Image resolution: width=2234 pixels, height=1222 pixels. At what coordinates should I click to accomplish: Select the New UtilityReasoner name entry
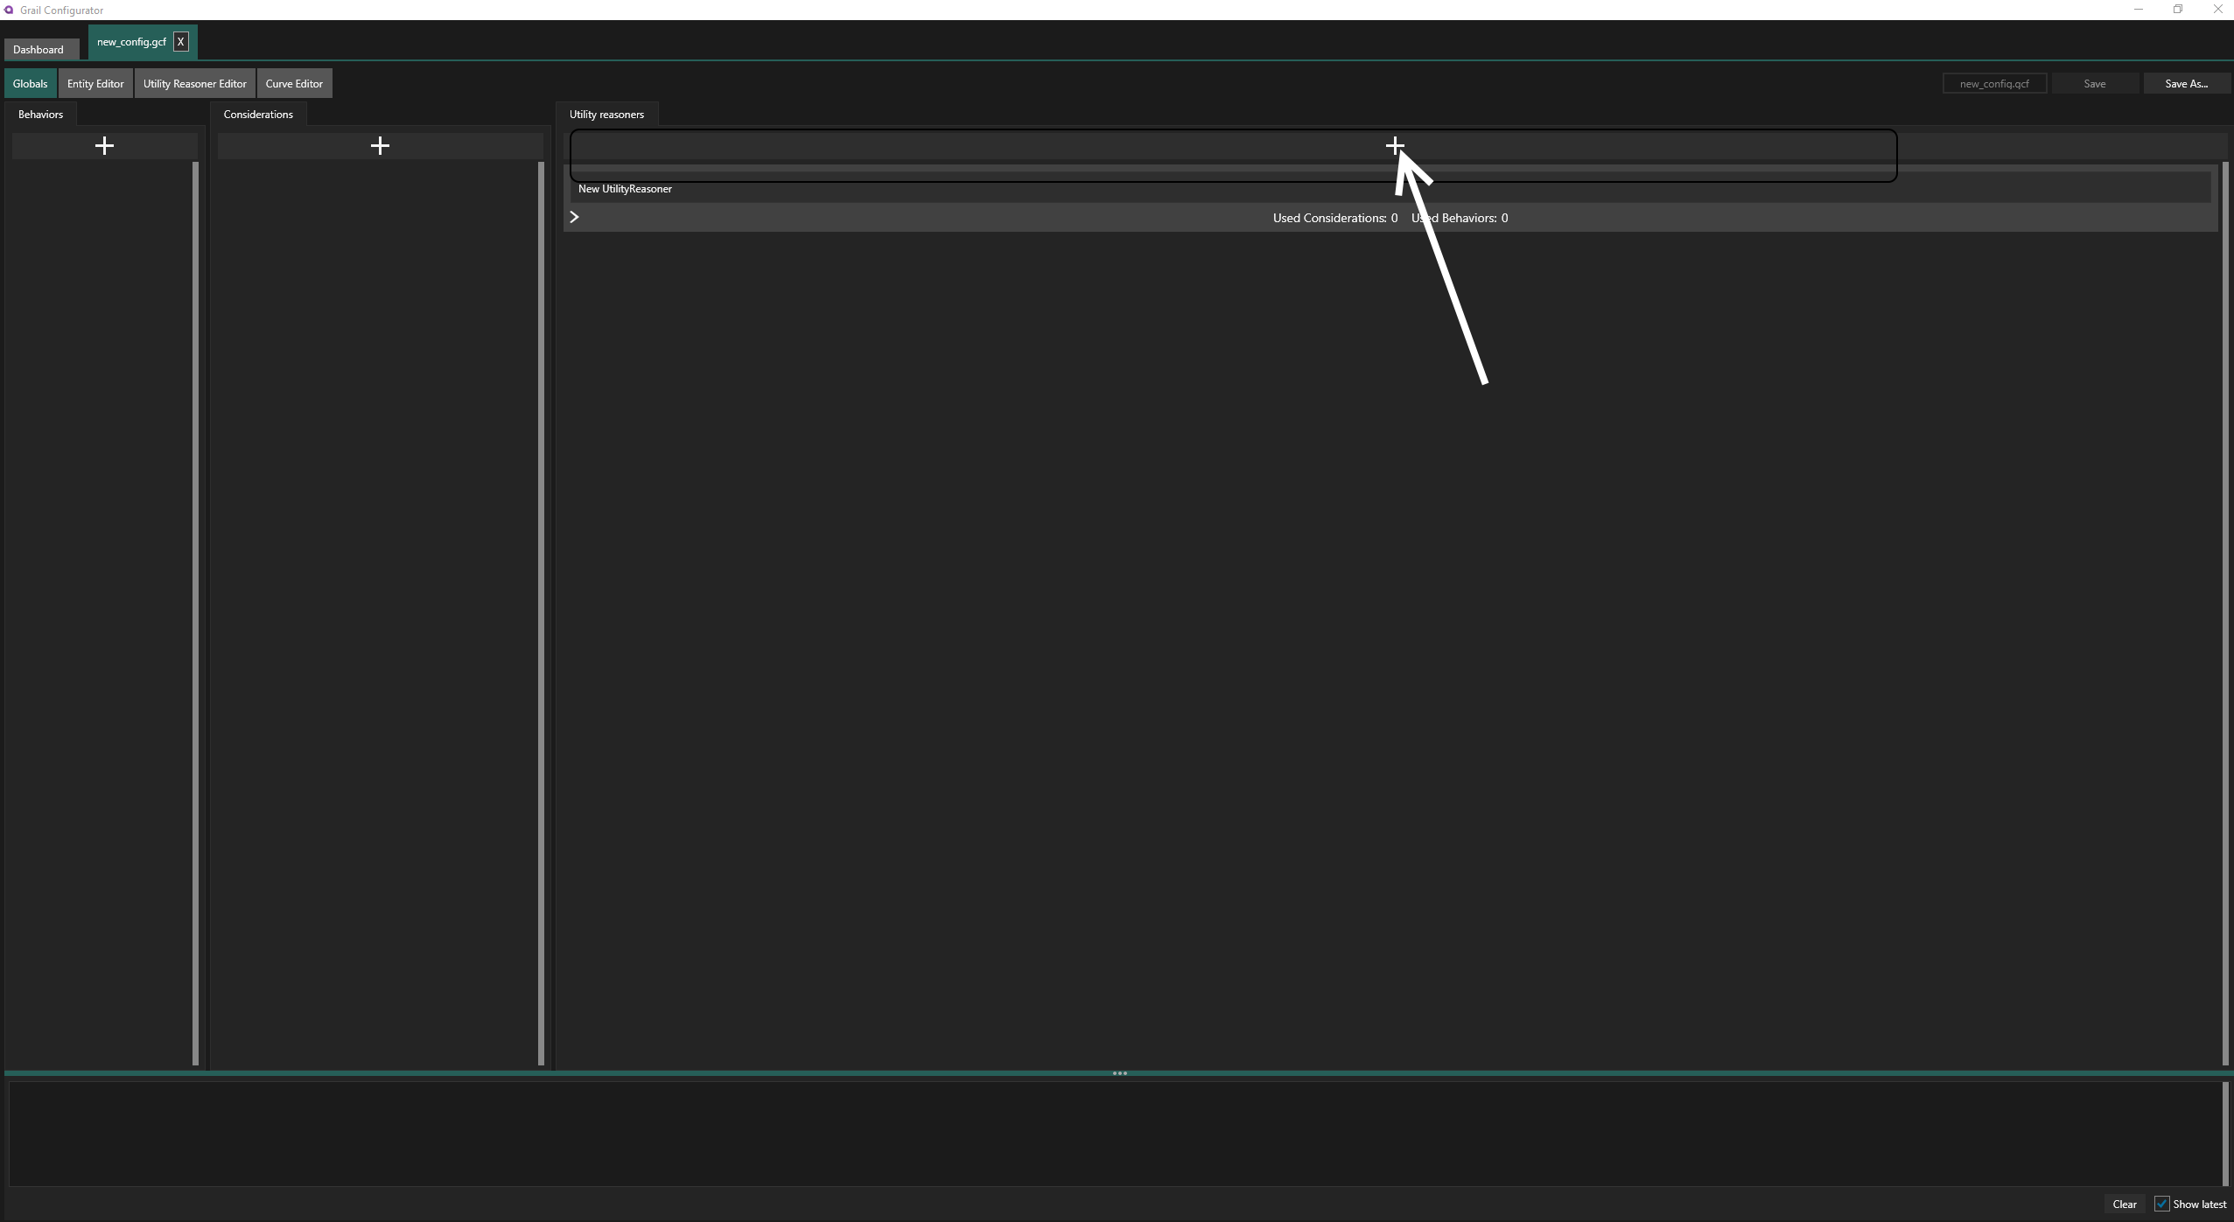pyautogui.click(x=1390, y=188)
